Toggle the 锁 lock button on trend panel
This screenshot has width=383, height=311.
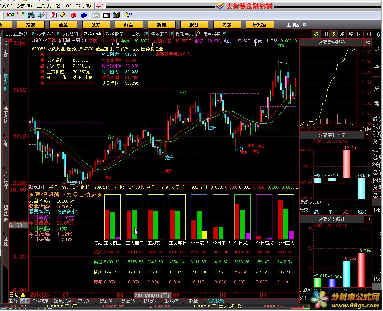pyautogui.click(x=368, y=42)
